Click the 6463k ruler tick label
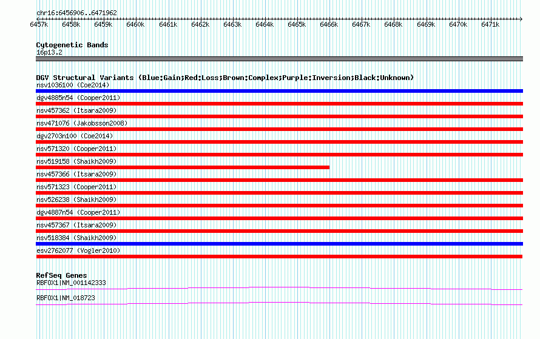540x339 pixels. tap(232, 24)
